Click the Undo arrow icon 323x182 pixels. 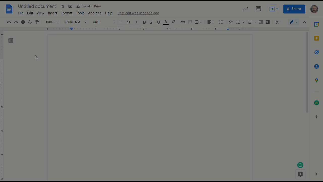point(9,22)
